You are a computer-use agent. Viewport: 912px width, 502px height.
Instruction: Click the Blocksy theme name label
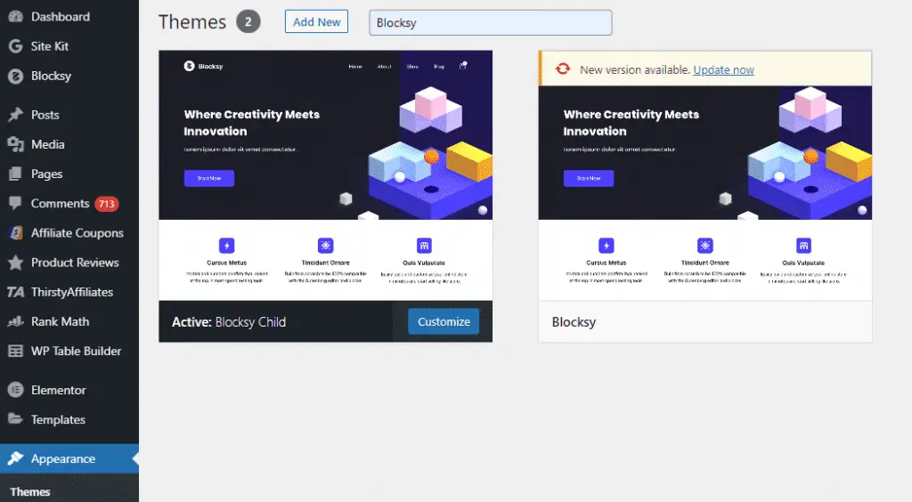[574, 322]
